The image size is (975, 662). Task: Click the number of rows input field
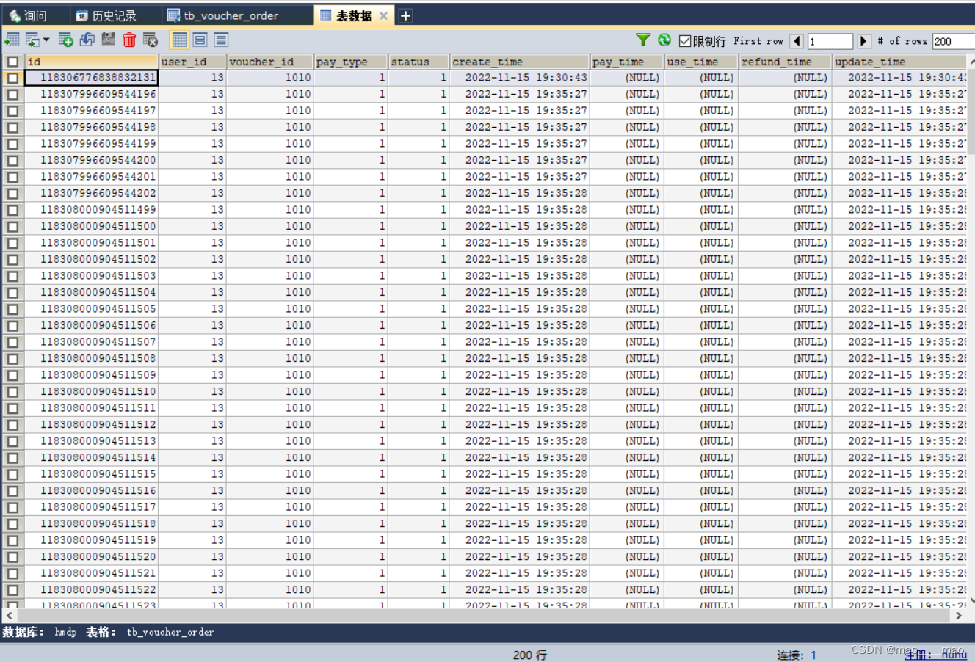pyautogui.click(x=953, y=41)
